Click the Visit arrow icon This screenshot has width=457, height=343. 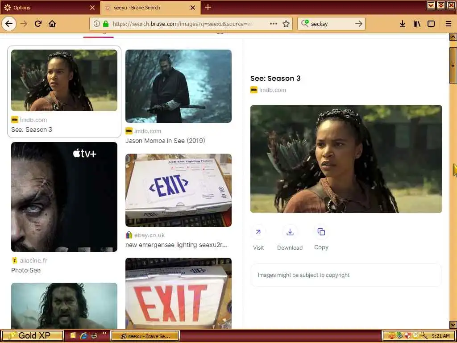[x=258, y=232]
